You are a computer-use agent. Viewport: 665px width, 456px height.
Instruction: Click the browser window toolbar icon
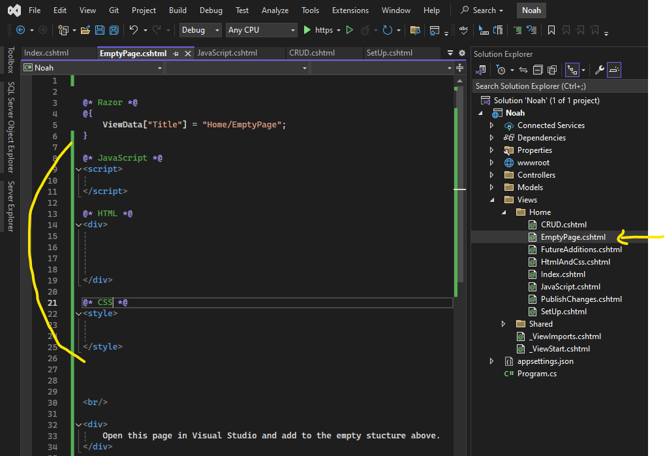pos(434,30)
